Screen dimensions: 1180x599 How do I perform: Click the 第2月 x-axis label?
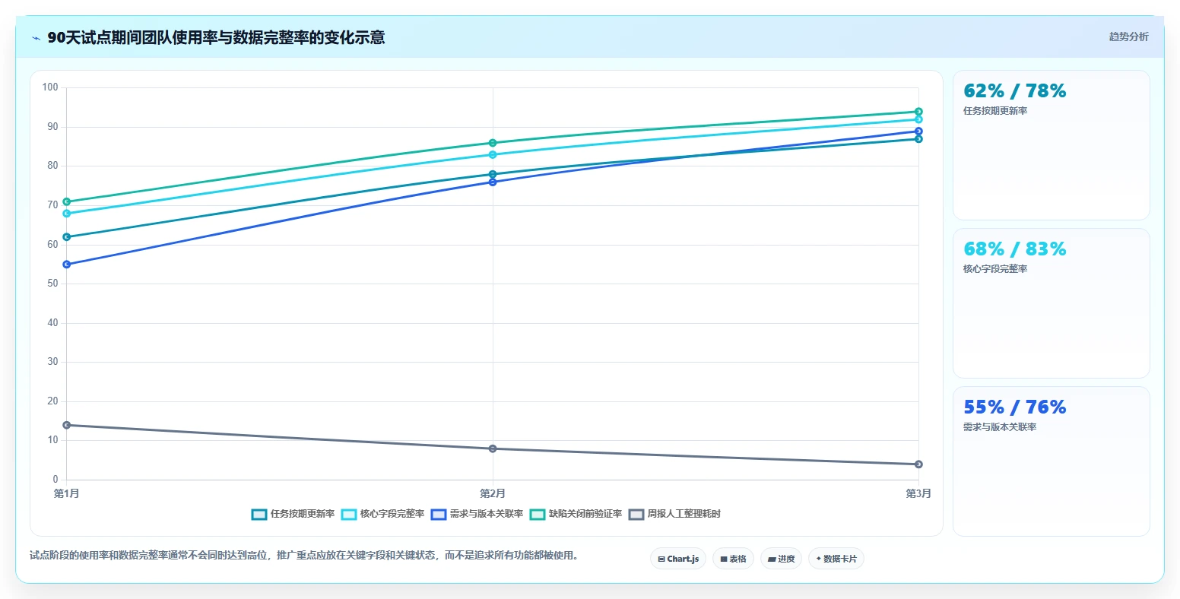tap(493, 494)
